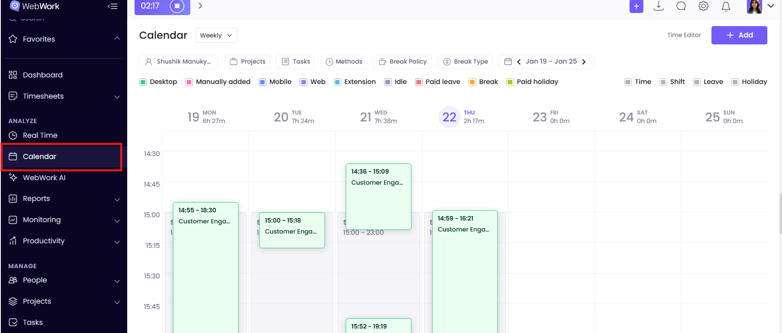
Task: Open the Time Editor link
Action: tap(684, 35)
